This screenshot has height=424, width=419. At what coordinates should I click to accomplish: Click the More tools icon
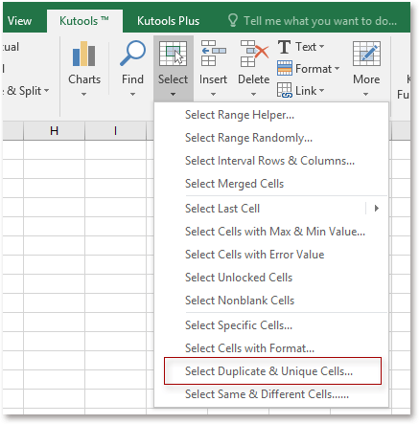[366, 54]
